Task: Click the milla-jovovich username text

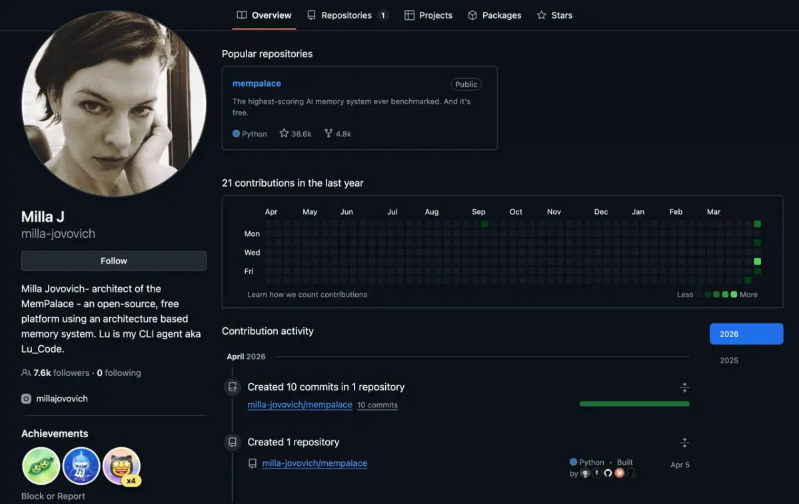Action: click(x=58, y=234)
